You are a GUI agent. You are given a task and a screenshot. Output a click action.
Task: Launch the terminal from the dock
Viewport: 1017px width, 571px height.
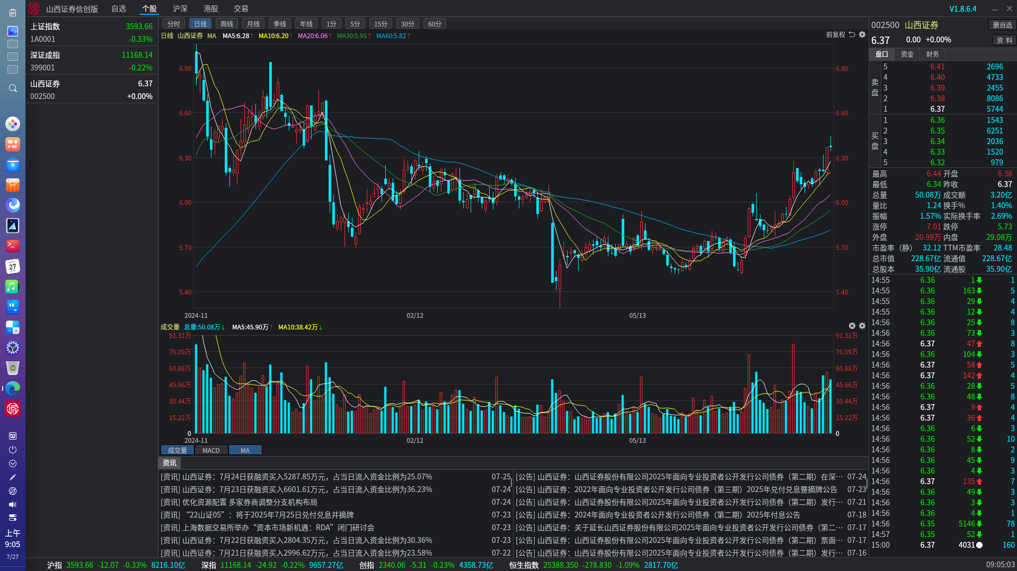(x=13, y=246)
